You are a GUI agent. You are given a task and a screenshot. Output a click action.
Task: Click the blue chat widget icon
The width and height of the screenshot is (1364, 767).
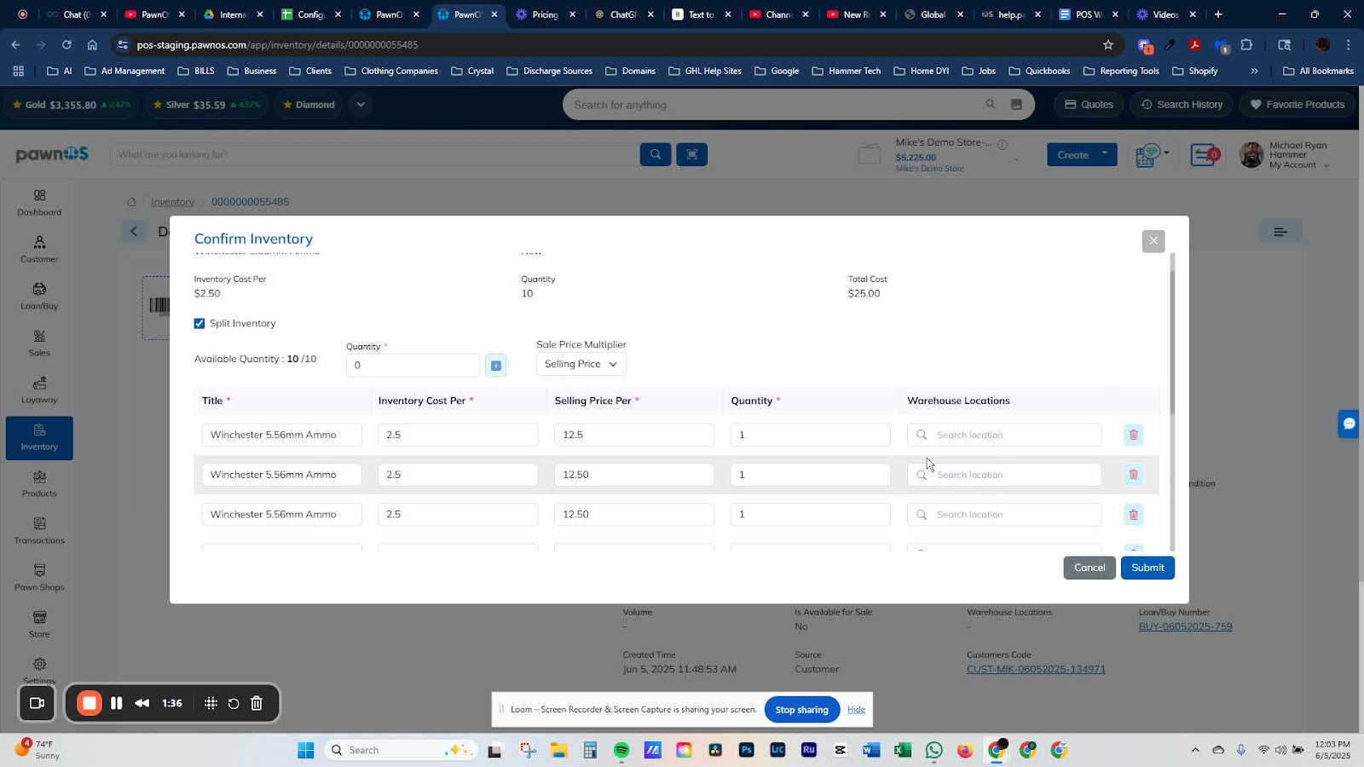tap(1349, 424)
